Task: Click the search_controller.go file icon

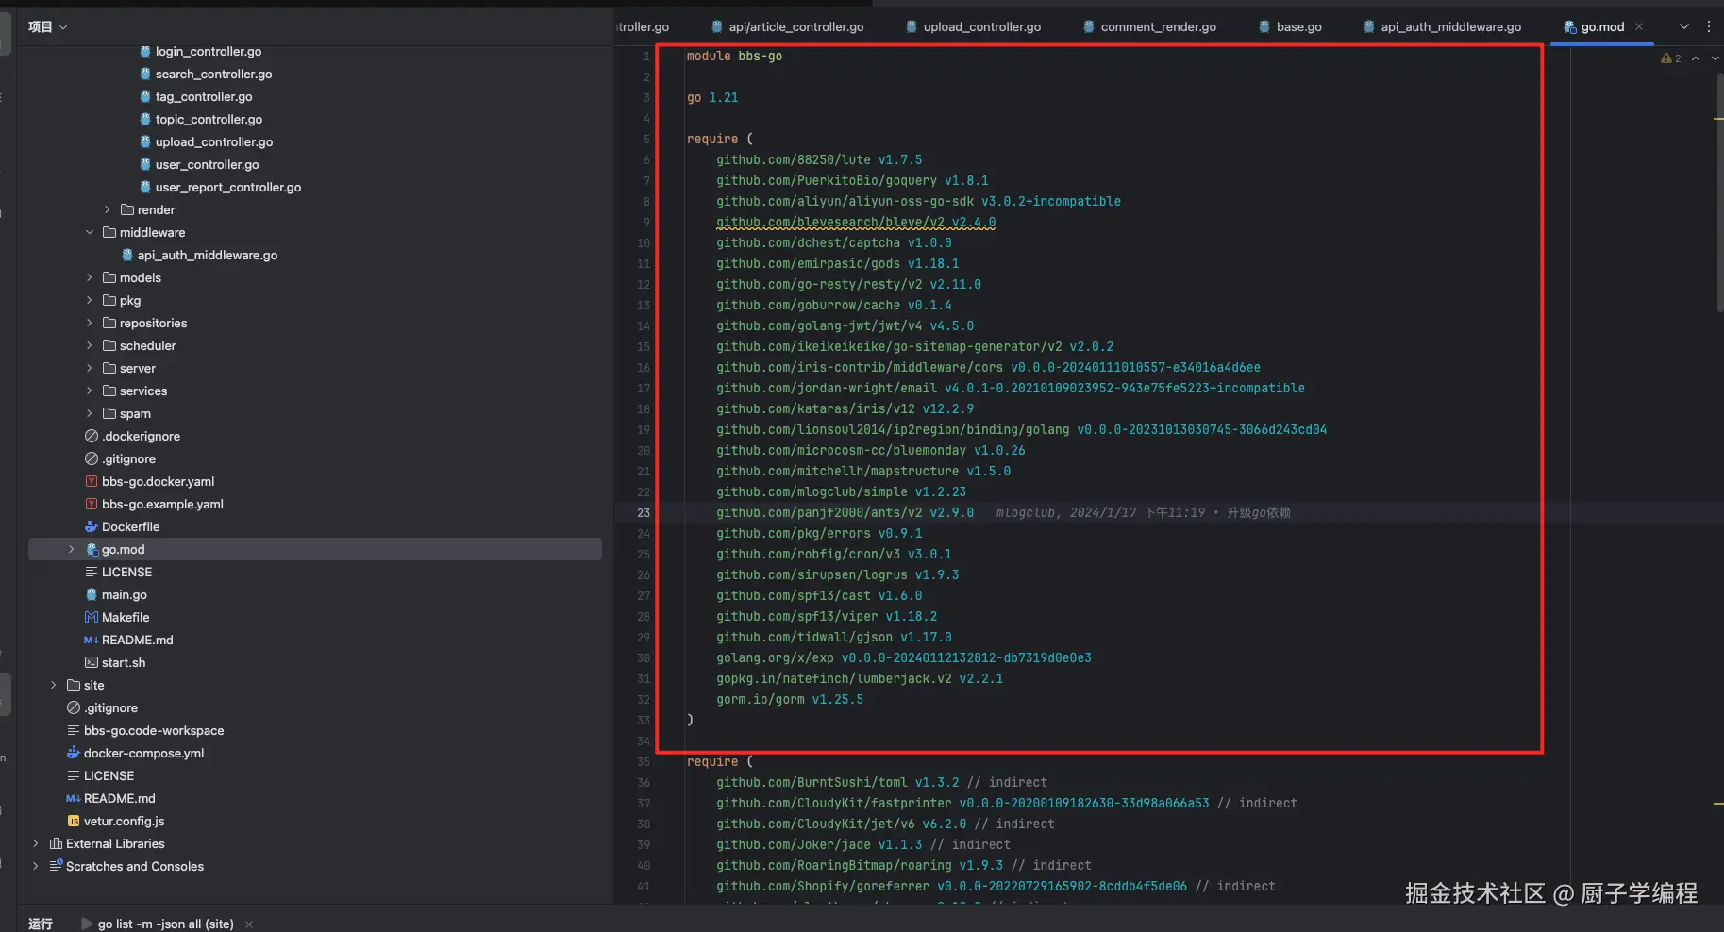Action: point(145,74)
